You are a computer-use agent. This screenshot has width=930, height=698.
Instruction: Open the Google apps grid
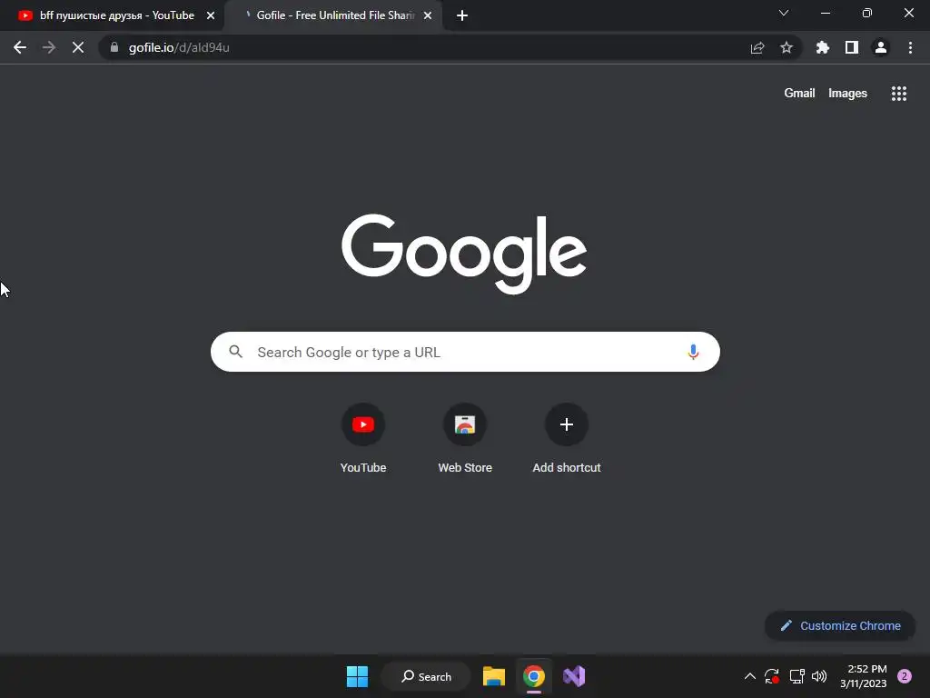coord(898,94)
